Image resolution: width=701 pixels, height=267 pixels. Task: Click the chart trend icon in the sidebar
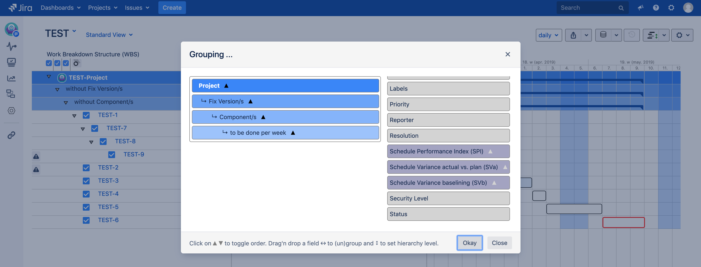pos(11,78)
